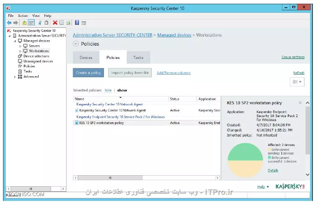Close the KES 10 SP2 policy details pane
318x202 pixels.
300,103
